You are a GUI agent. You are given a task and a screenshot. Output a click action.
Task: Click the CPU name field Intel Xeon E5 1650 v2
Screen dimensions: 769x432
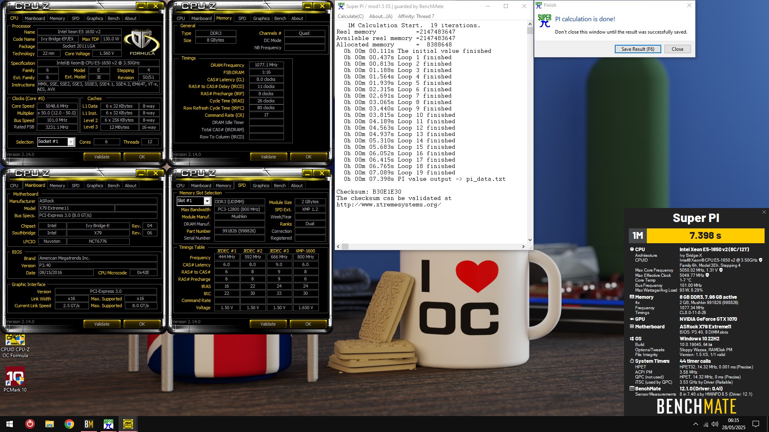(x=79, y=32)
